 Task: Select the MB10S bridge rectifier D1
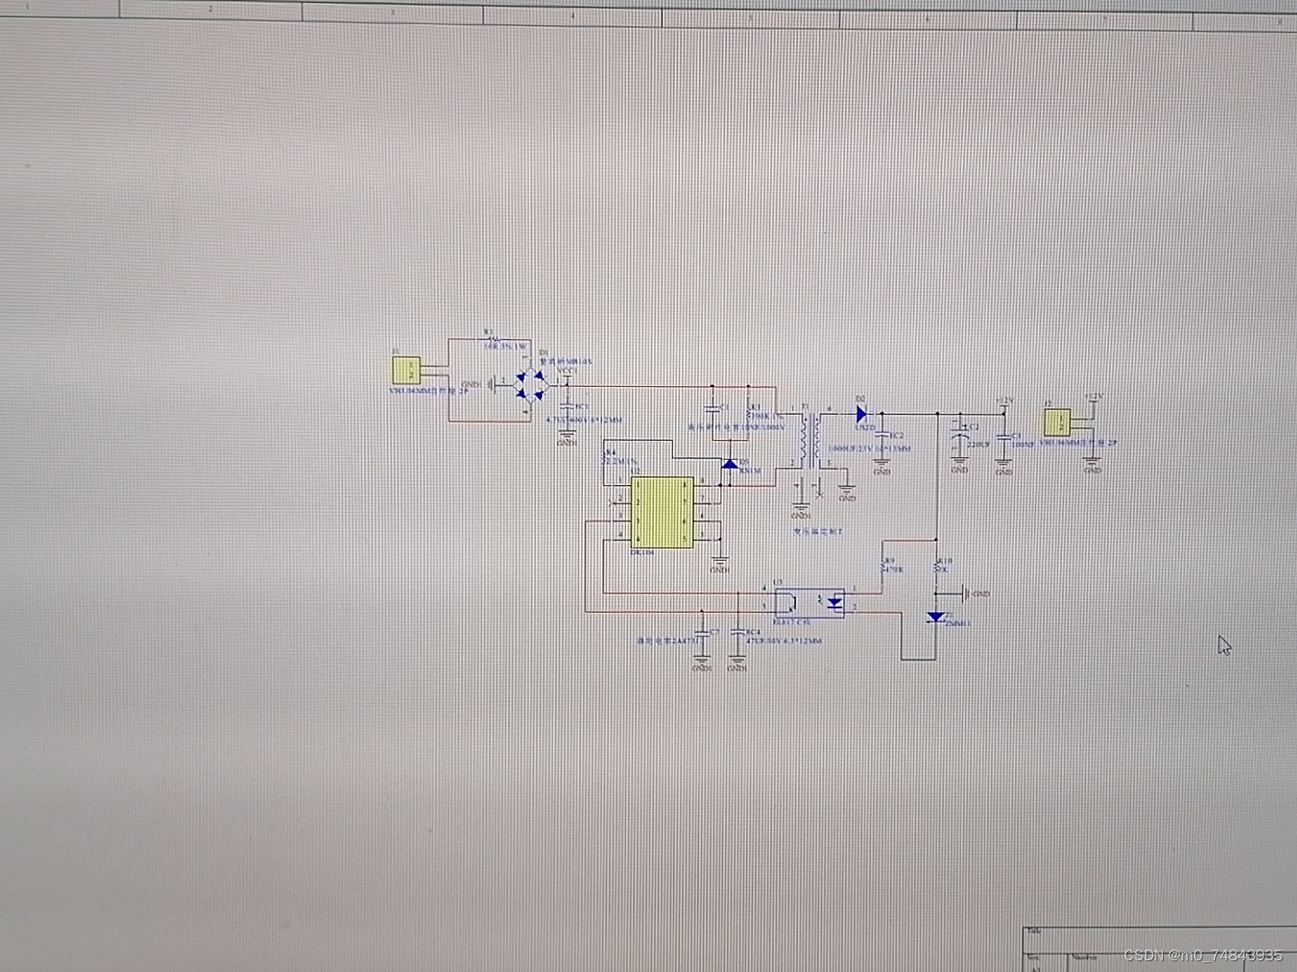533,385
